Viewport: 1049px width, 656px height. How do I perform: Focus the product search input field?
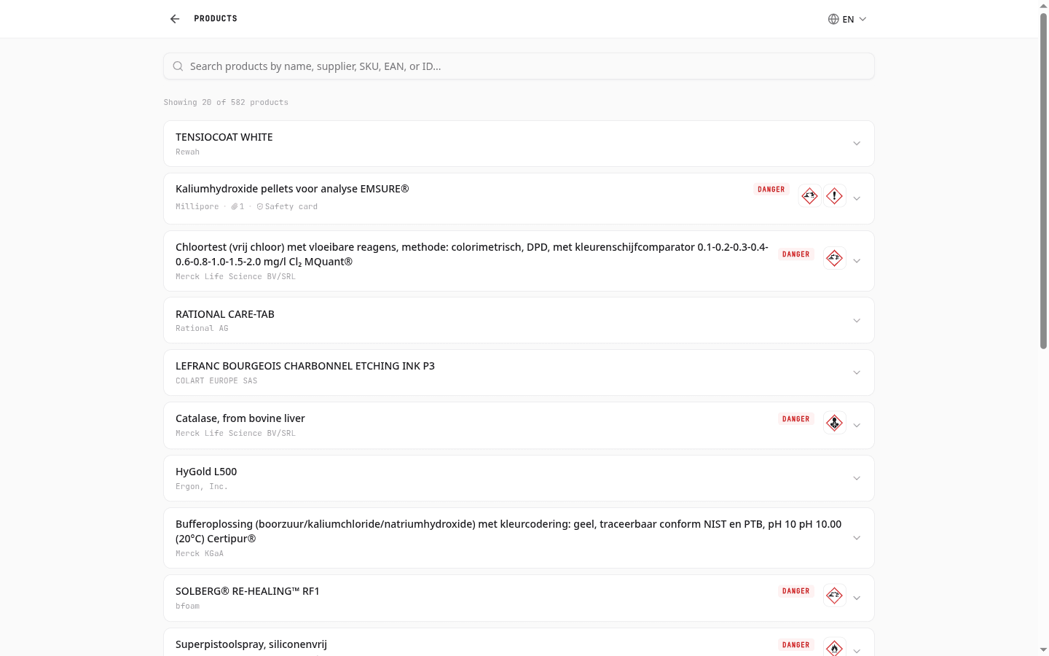click(519, 66)
